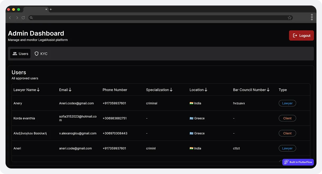Click the Built in FlutterFlow badge
Viewport: 322px width, 174px height.
click(298, 162)
